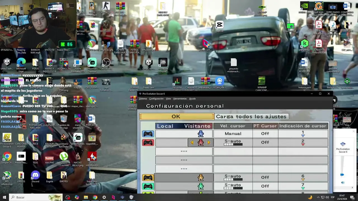Open REAPER (x64) desktop shortcut
Image resolution: width=358 pixels, height=201 pixels.
pos(92,46)
